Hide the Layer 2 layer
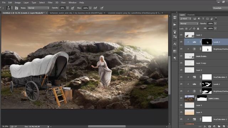Viewport: 228px width, 128px height. 181,35
